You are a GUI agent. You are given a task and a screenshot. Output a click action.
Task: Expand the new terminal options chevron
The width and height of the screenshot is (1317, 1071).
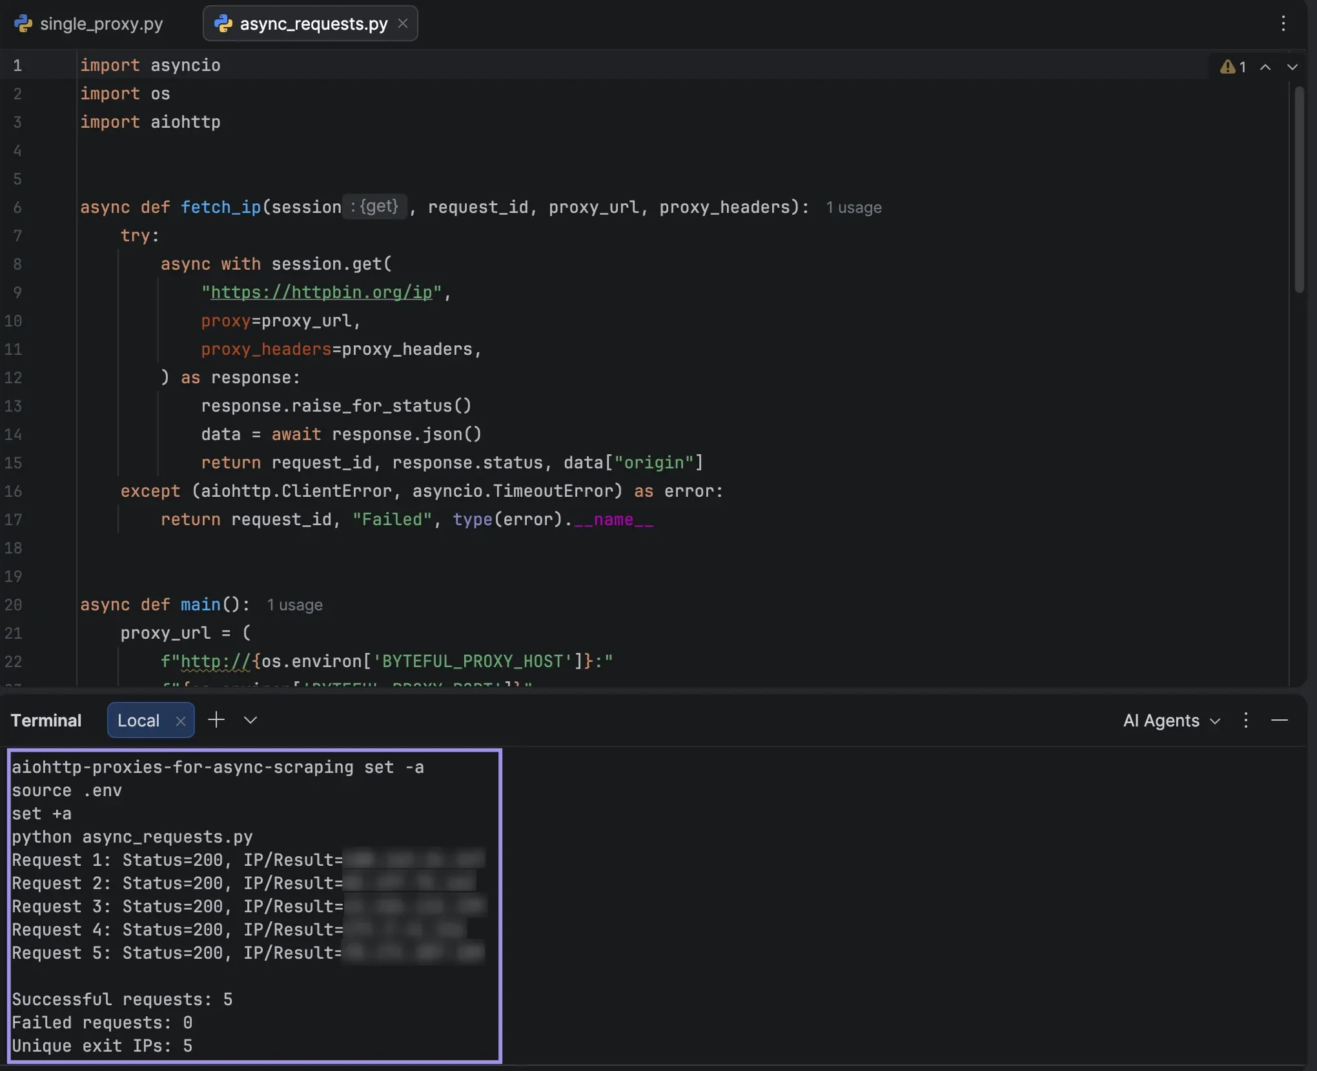(x=250, y=720)
